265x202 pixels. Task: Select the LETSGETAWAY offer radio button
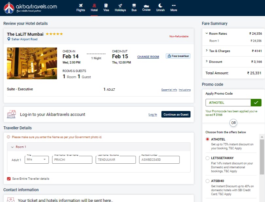point(207,158)
